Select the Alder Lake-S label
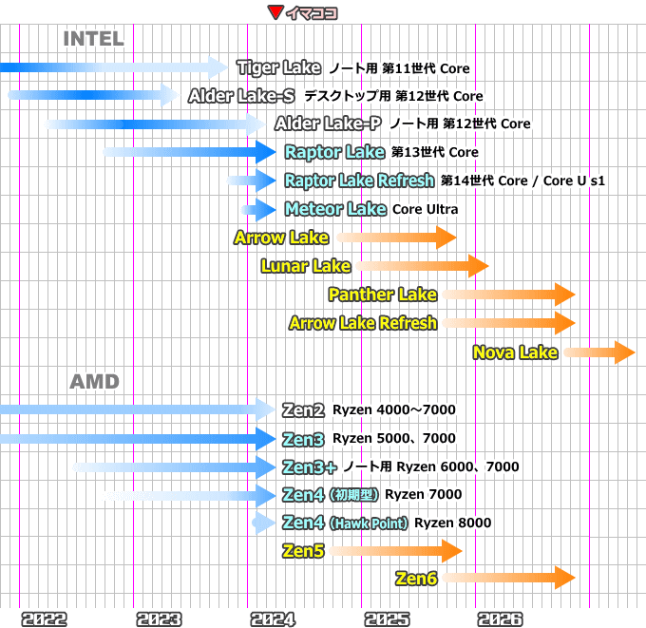The height and width of the screenshot is (628, 646). [x=242, y=96]
